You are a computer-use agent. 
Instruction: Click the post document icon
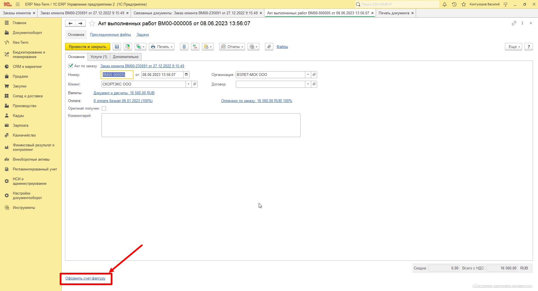pyautogui.click(x=128, y=47)
